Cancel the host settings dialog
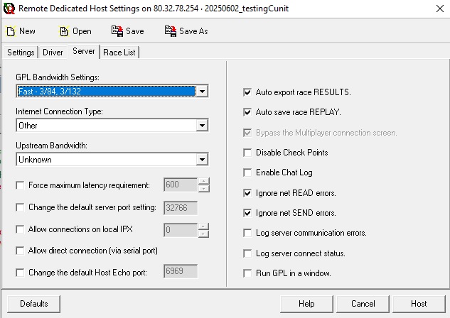The image size is (450, 318). [363, 304]
